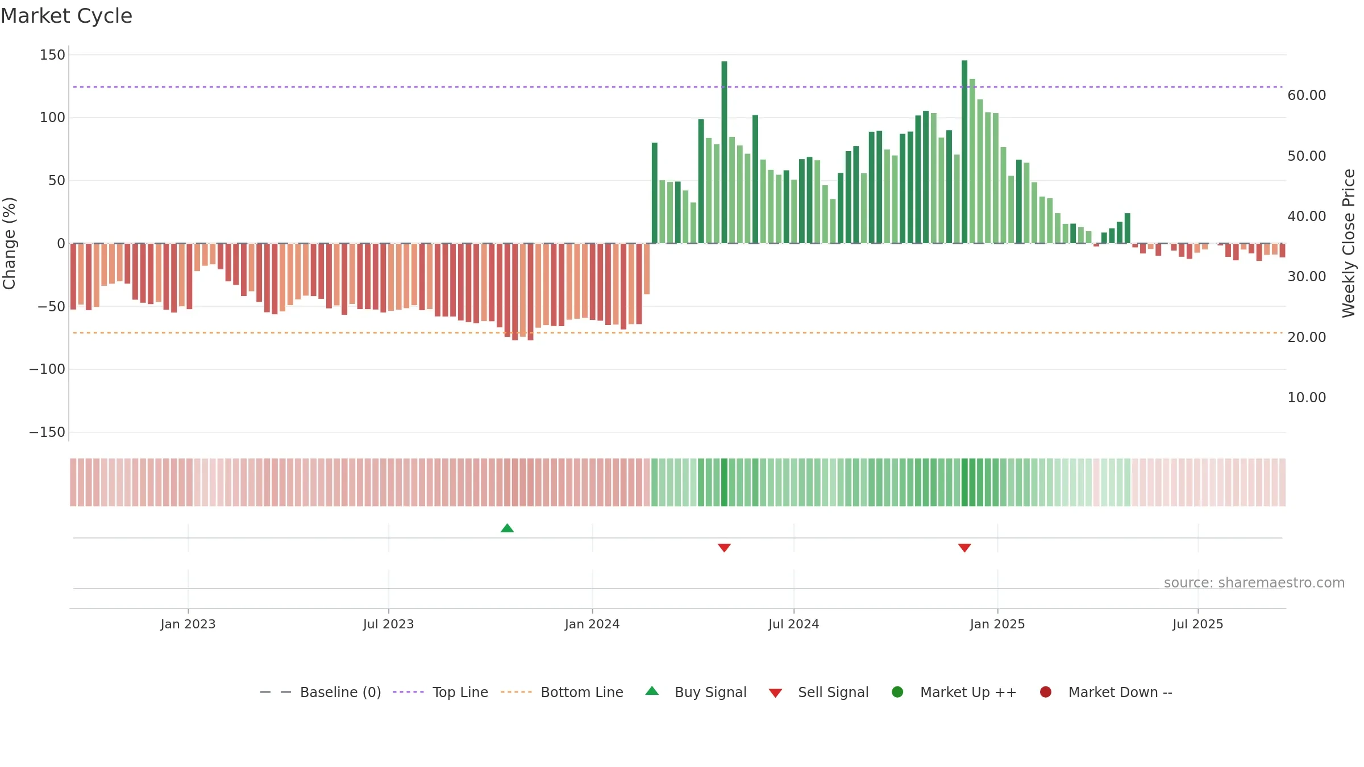Click the darkest green heat-strip cell near May 2024
The image size is (1364, 767).
(724, 482)
